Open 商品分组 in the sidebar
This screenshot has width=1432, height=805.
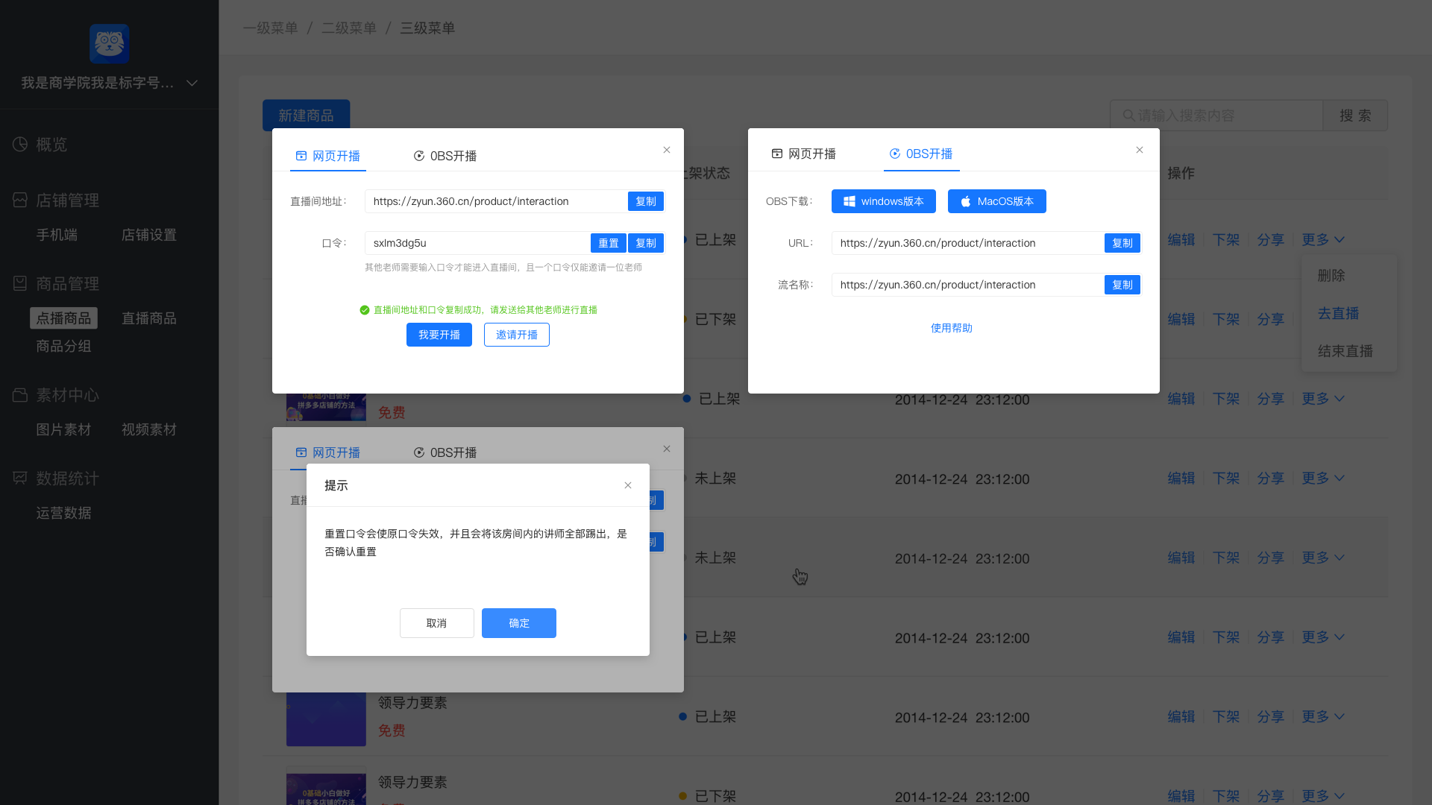pyautogui.click(x=63, y=346)
